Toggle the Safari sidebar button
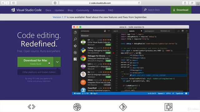The height and width of the screenshot is (112, 200). pyautogui.click(x=14, y=3)
